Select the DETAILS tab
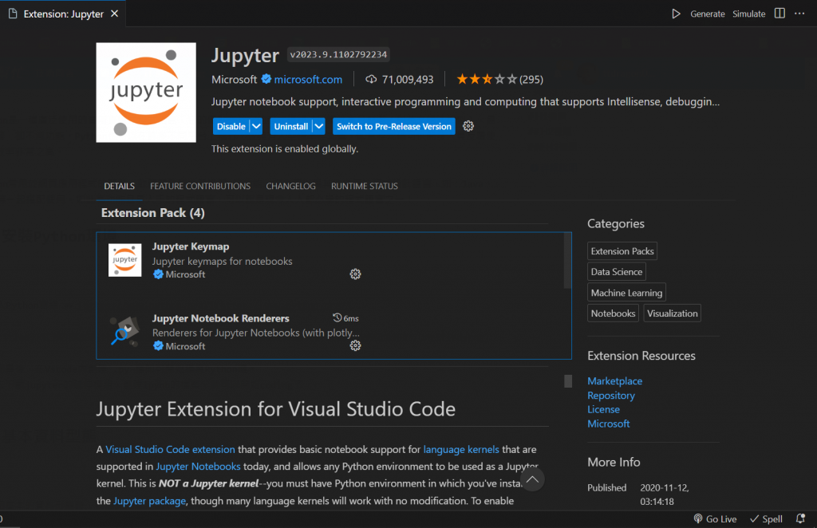This screenshot has height=528, width=817. [120, 186]
